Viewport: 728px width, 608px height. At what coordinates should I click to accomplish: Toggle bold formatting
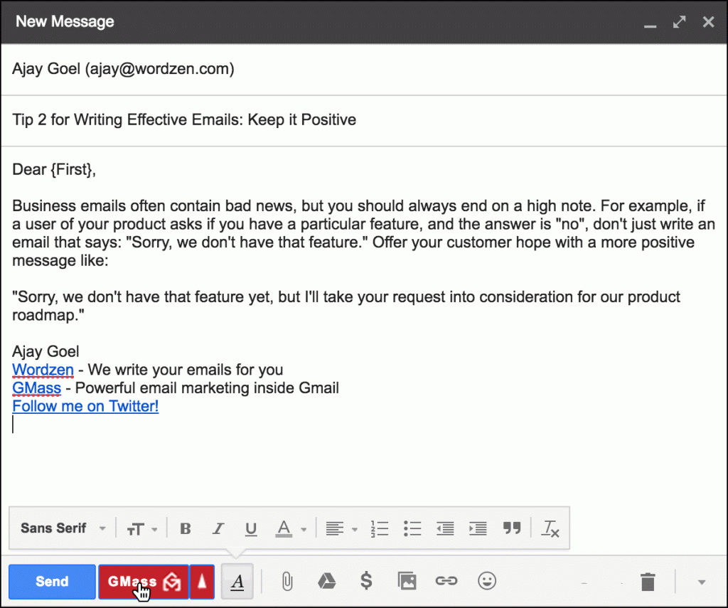[186, 528]
